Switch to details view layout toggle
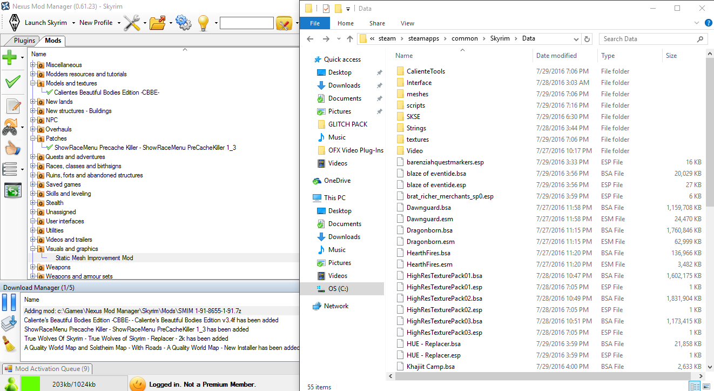 [694, 386]
